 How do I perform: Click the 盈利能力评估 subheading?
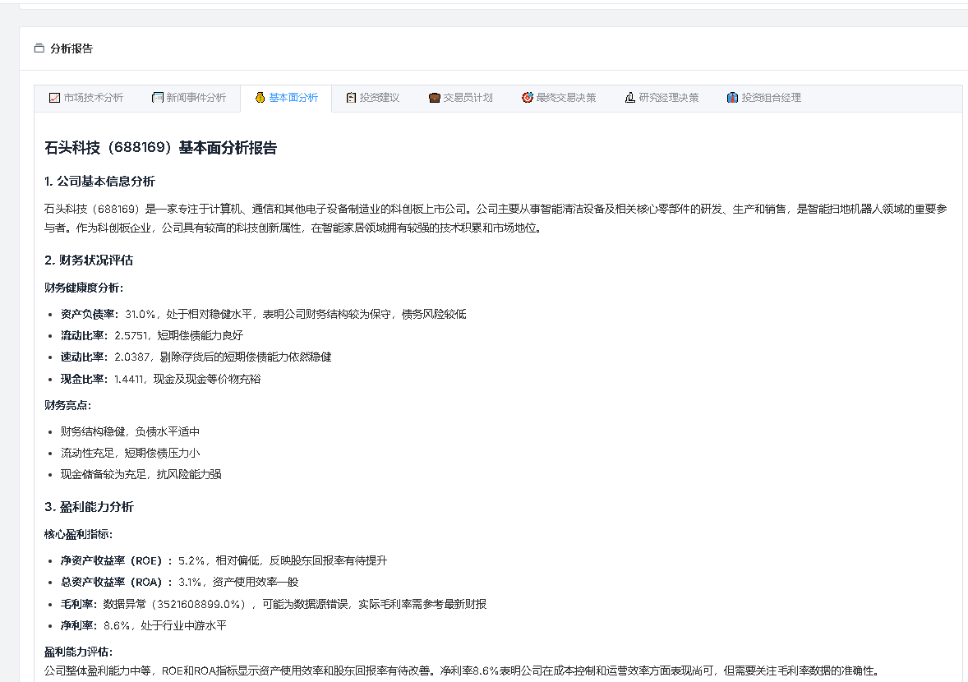pos(78,652)
